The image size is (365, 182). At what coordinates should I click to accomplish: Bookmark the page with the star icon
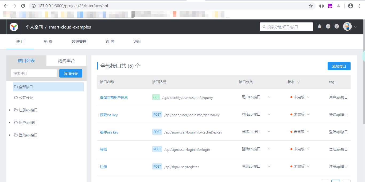coord(311,6)
